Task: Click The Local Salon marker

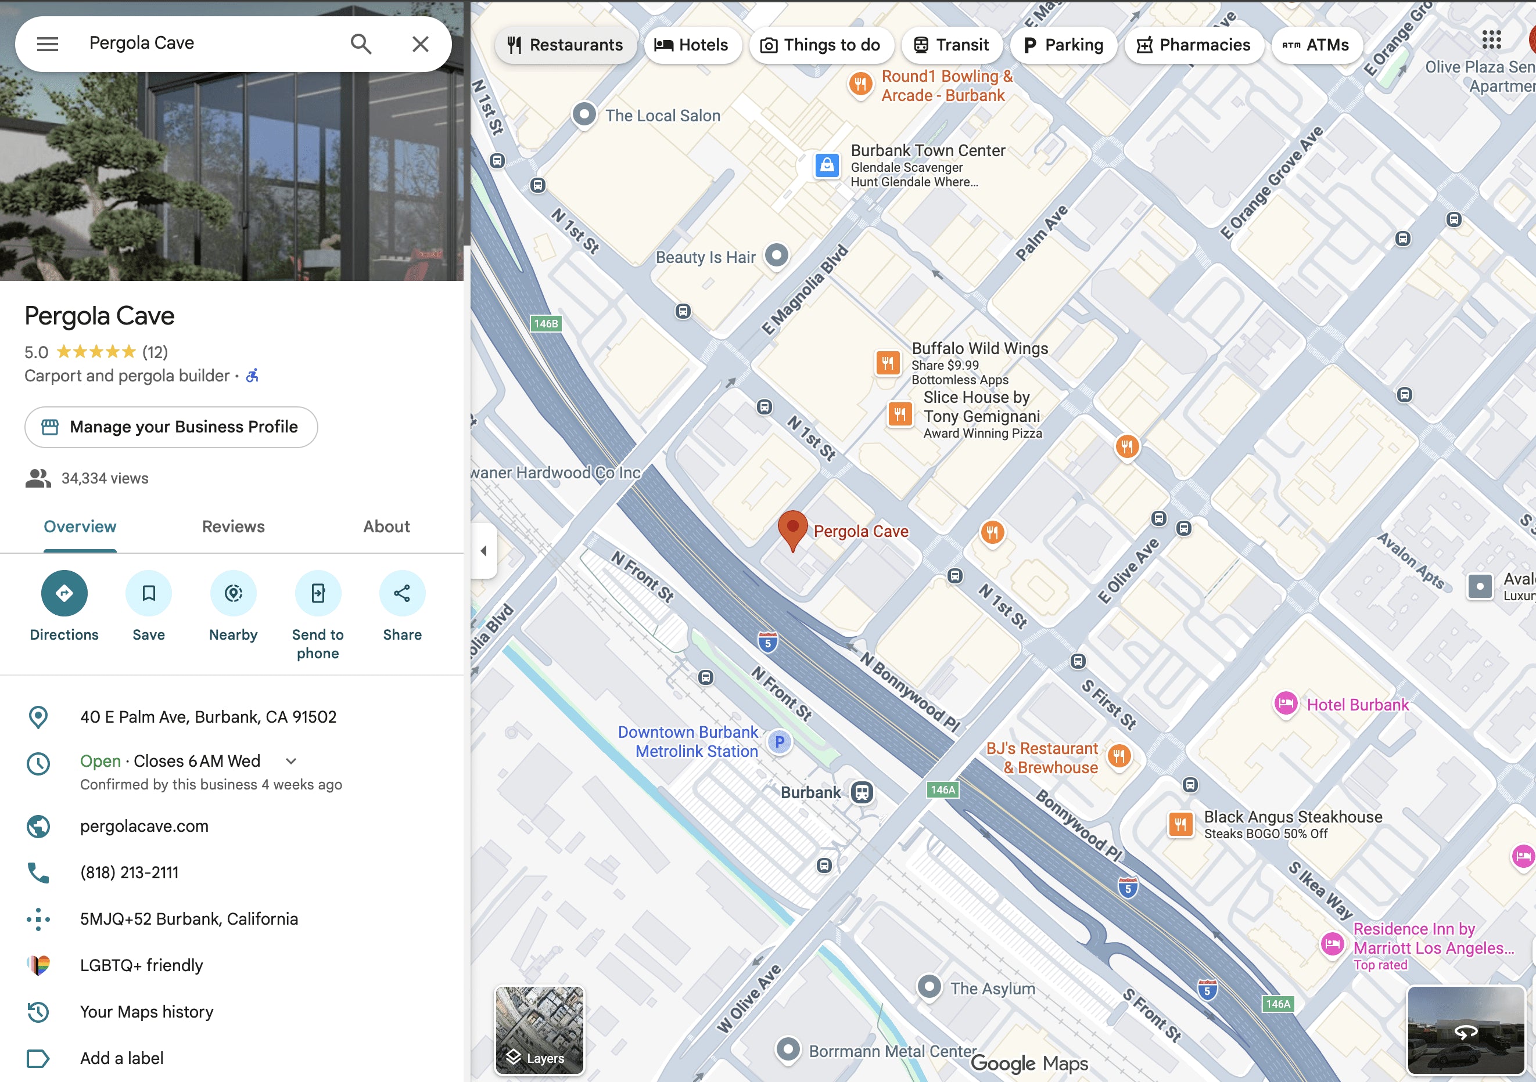Action: click(584, 115)
